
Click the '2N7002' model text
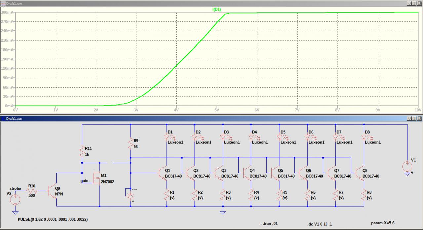point(108,182)
